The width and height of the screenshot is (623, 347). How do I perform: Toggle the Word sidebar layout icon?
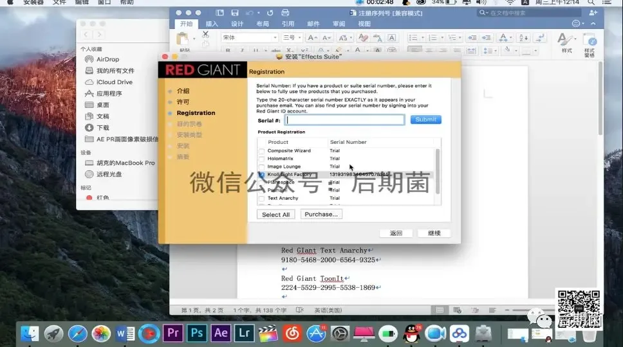pos(219,13)
